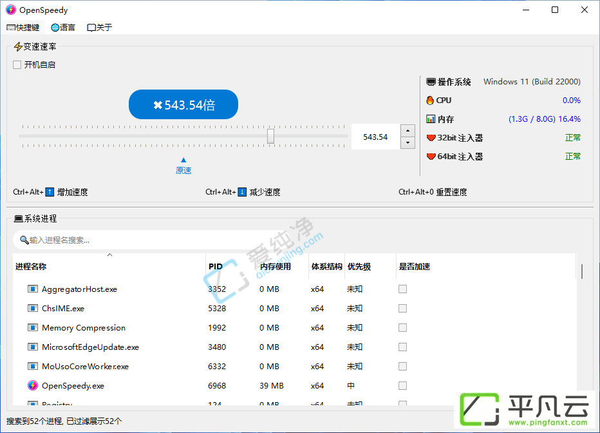Click PID value 6968
The height and width of the screenshot is (433, 600).
tap(217, 385)
